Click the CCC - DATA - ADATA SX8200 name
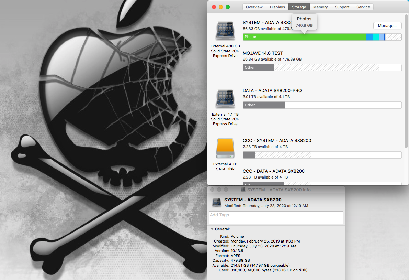409x280 pixels. click(x=274, y=171)
